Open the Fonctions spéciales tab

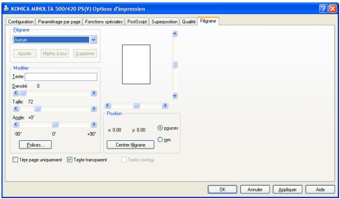(x=104, y=21)
